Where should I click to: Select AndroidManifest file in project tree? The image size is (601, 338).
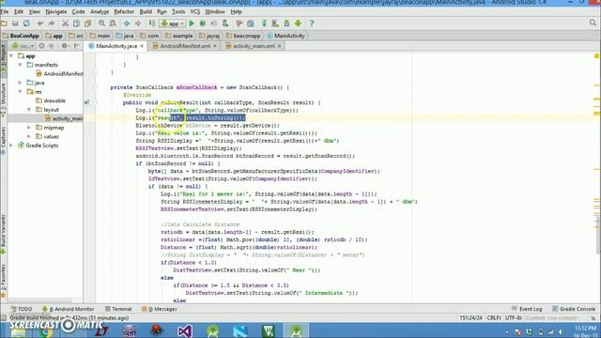59,73
